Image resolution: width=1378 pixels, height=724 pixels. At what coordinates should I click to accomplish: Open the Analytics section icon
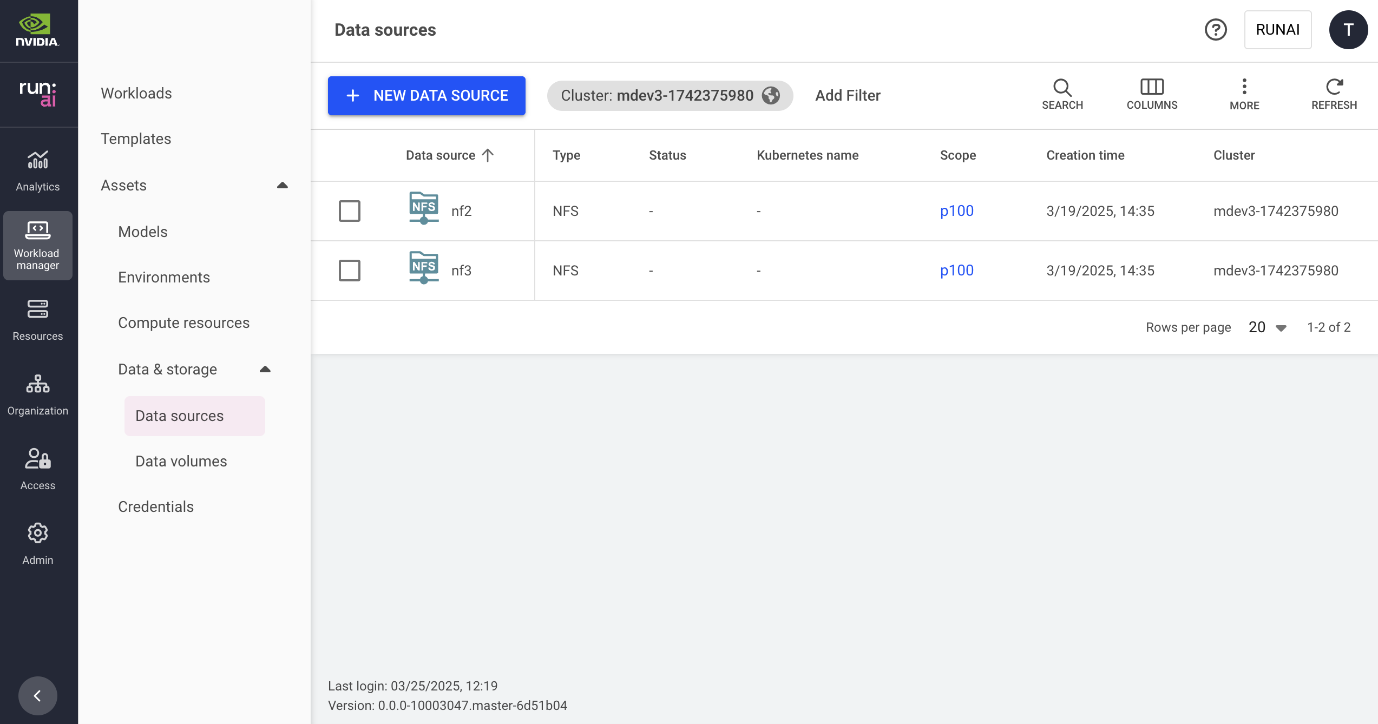pos(37,161)
